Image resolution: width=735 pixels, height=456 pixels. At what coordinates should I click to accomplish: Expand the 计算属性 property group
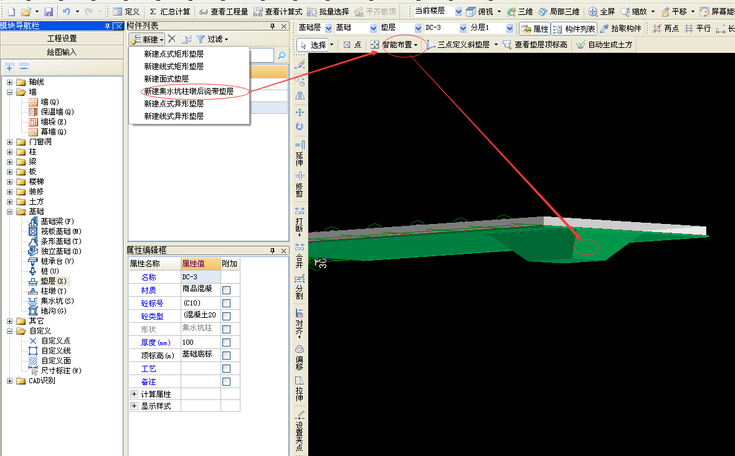click(135, 394)
